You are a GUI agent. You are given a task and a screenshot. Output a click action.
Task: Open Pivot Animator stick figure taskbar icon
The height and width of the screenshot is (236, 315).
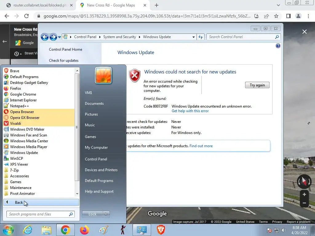pos(123,230)
